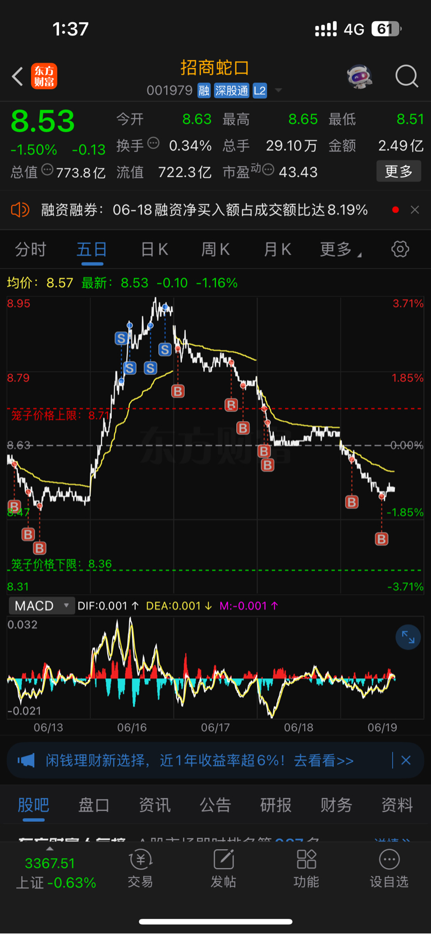Image resolution: width=431 pixels, height=934 pixels.
Task: Tap the lowest B marker on 06/19
Action: [382, 539]
